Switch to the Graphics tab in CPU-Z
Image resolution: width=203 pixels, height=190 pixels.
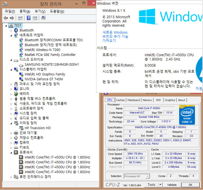170,100
